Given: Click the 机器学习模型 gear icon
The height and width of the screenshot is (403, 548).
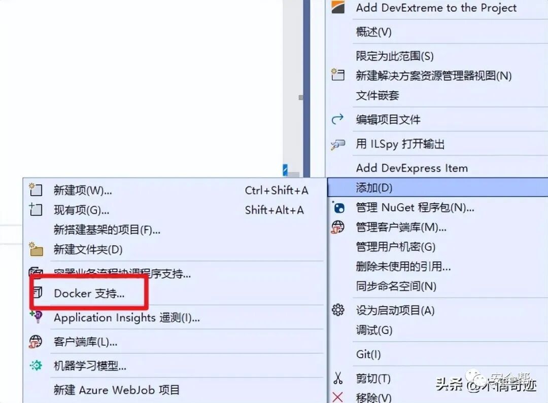Looking at the screenshot, I should pos(36,365).
